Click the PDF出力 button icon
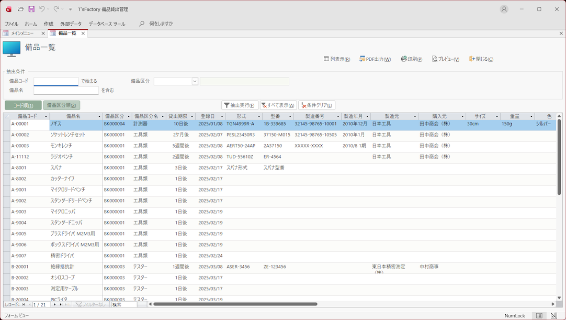 (362, 59)
